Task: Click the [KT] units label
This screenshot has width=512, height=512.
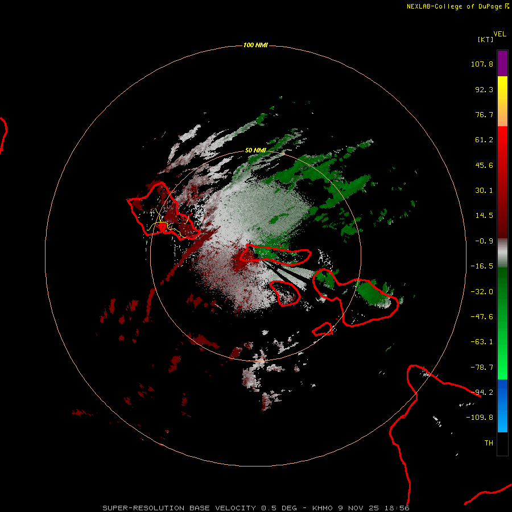Action: pyautogui.click(x=485, y=39)
